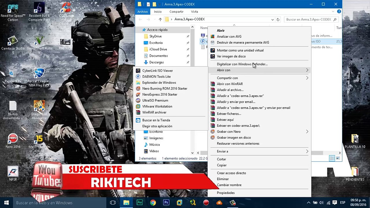Switch to the Compartir ribbon tab
Viewport: 370px width, 208px height.
176,12
